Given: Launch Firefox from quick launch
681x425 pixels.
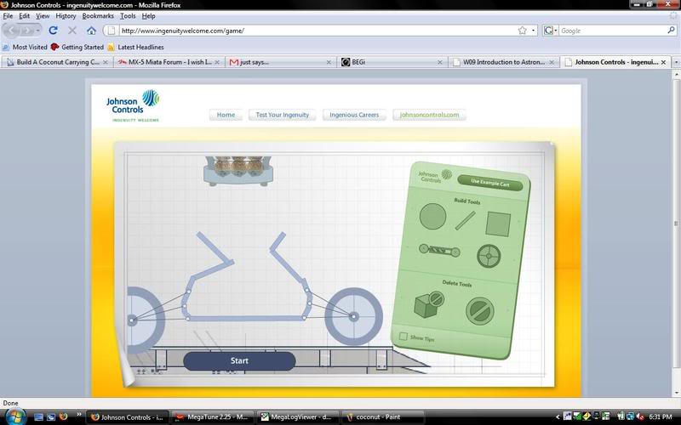Looking at the screenshot, I should click(63, 416).
